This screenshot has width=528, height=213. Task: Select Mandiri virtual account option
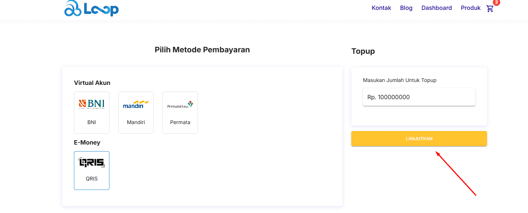coord(136,112)
